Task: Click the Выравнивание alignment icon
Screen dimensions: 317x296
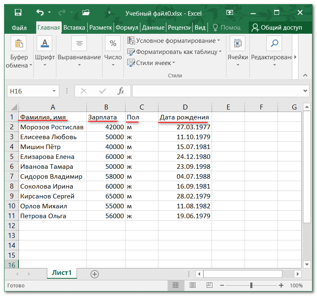Action: click(x=79, y=43)
